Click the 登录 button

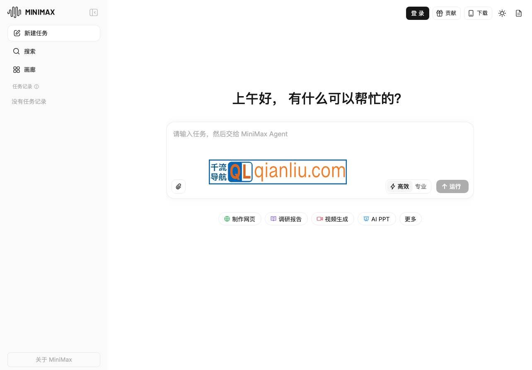(x=418, y=13)
